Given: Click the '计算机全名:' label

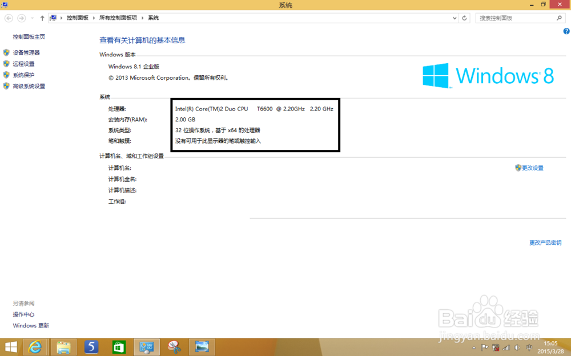Looking at the screenshot, I should pos(122,179).
